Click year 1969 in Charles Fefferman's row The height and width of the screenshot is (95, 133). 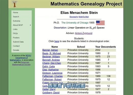tap(98, 76)
